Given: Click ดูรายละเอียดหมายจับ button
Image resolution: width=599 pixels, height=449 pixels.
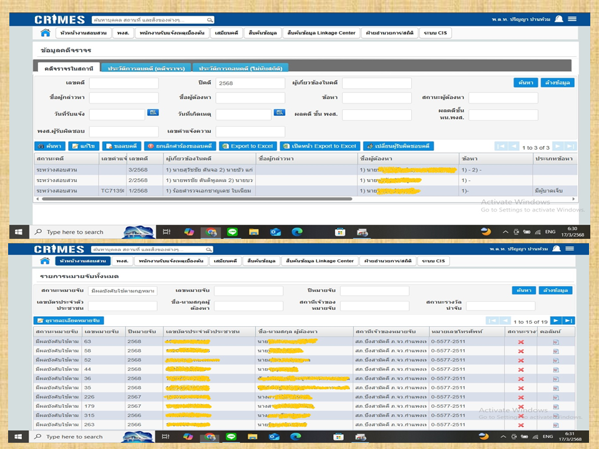Looking at the screenshot, I should (69, 321).
